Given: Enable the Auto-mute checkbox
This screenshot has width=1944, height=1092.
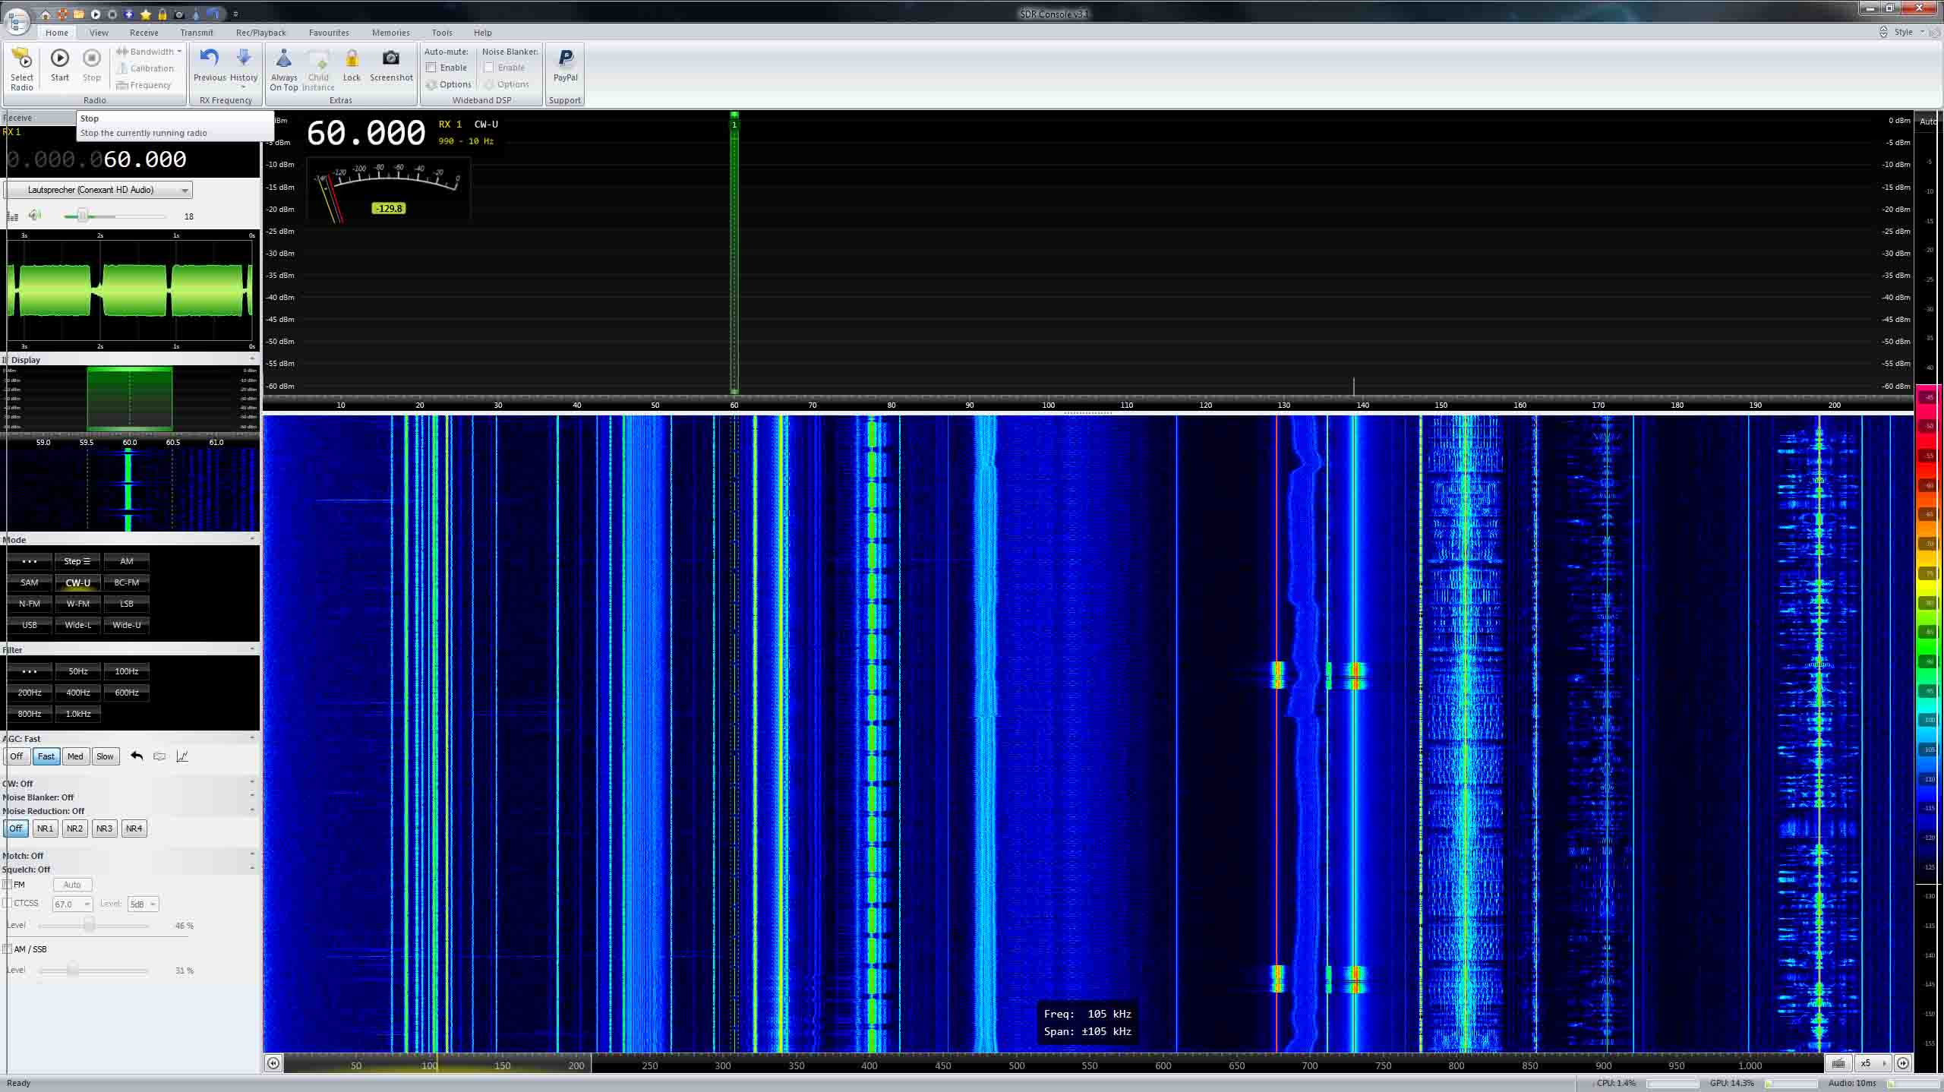Looking at the screenshot, I should (431, 68).
